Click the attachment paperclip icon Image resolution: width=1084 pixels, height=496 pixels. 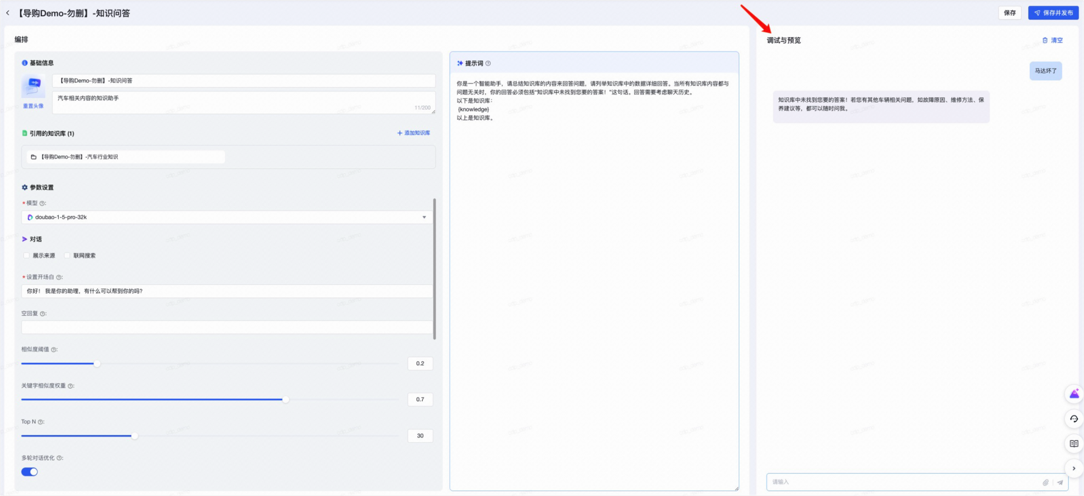tap(1046, 483)
